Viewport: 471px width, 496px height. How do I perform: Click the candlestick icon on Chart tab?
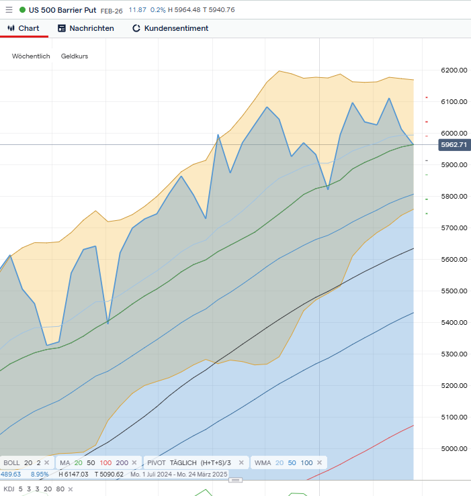[11, 28]
